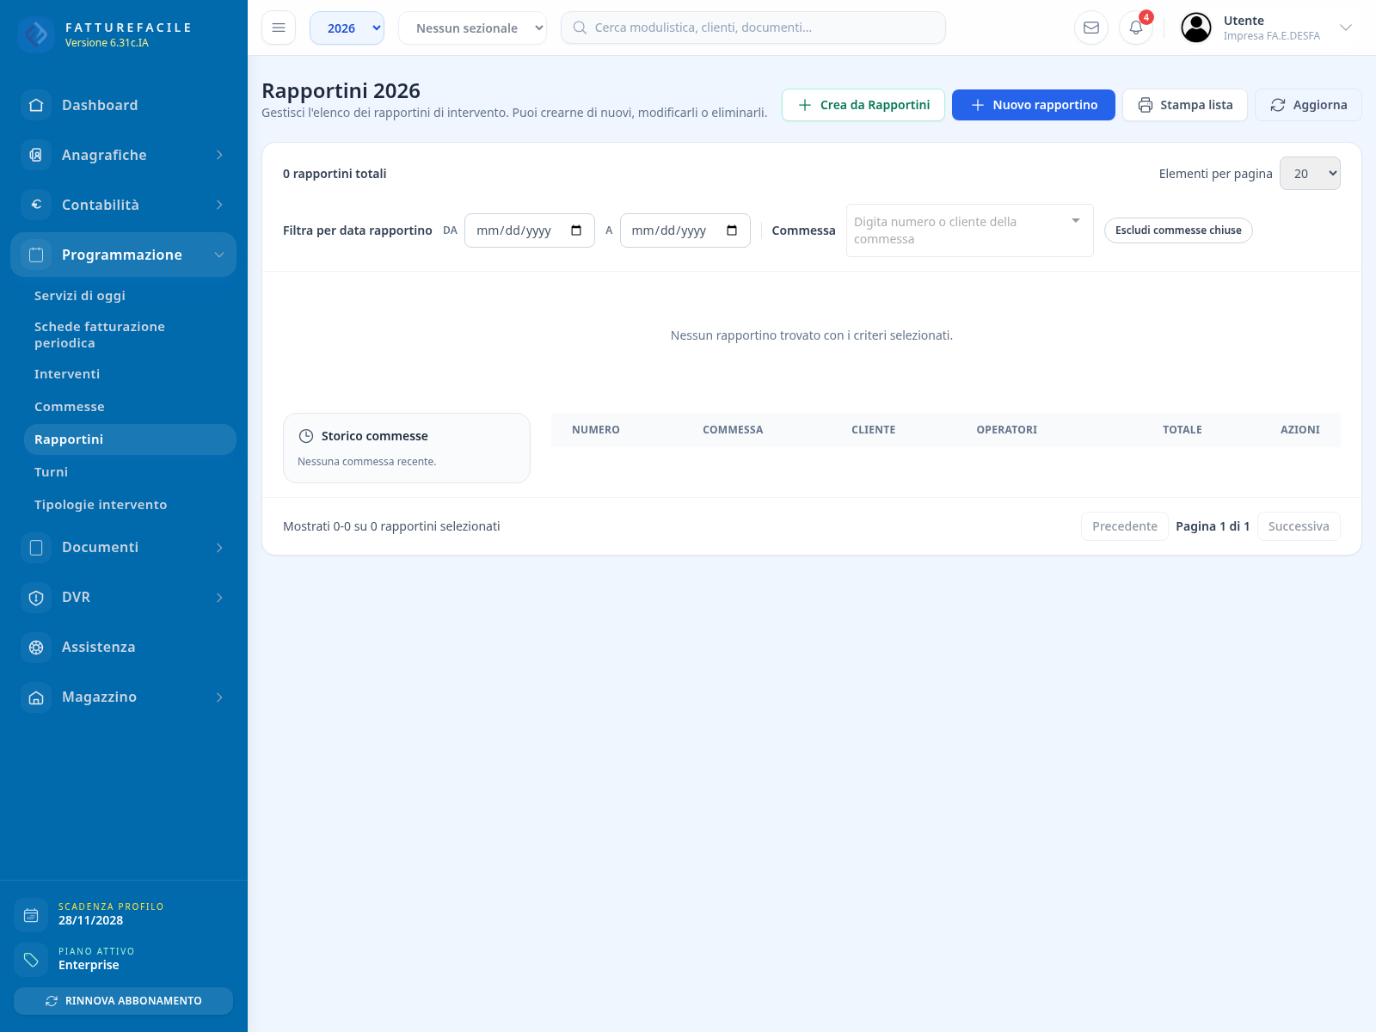Click 'Nessuna commessa recente.' text
The image size is (1376, 1032).
click(x=367, y=462)
